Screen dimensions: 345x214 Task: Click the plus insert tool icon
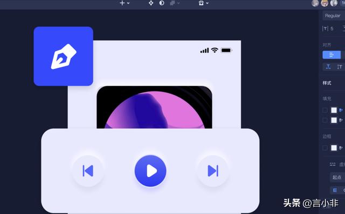[122, 3]
